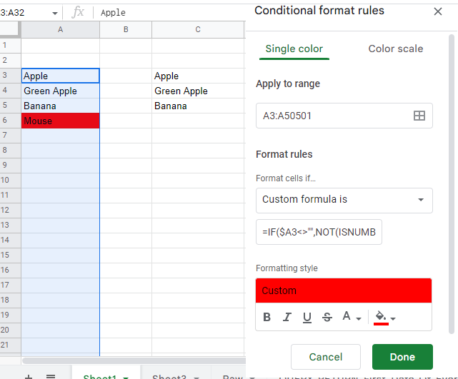Viewport: 458px width, 379px height.
Task: Switch to the Color scale tab
Action: tap(396, 49)
